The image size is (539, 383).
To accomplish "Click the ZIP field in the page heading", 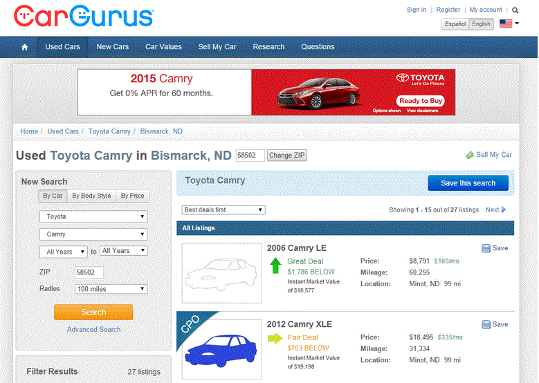I will (250, 156).
